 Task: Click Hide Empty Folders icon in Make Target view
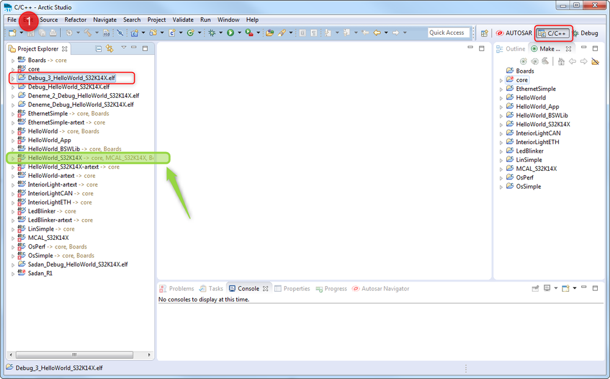595,62
